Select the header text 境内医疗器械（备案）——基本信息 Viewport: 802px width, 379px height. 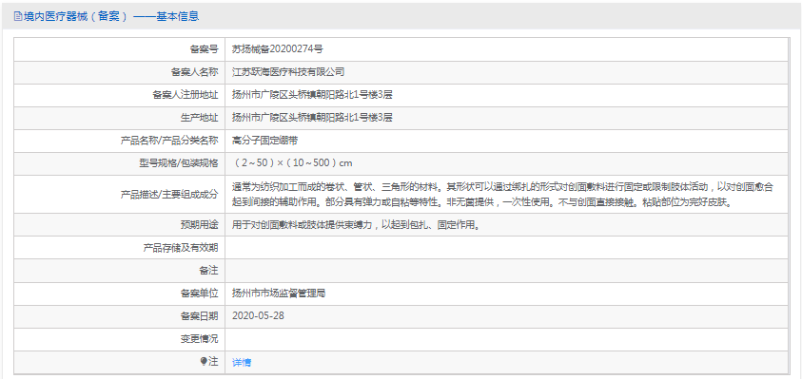click(111, 17)
